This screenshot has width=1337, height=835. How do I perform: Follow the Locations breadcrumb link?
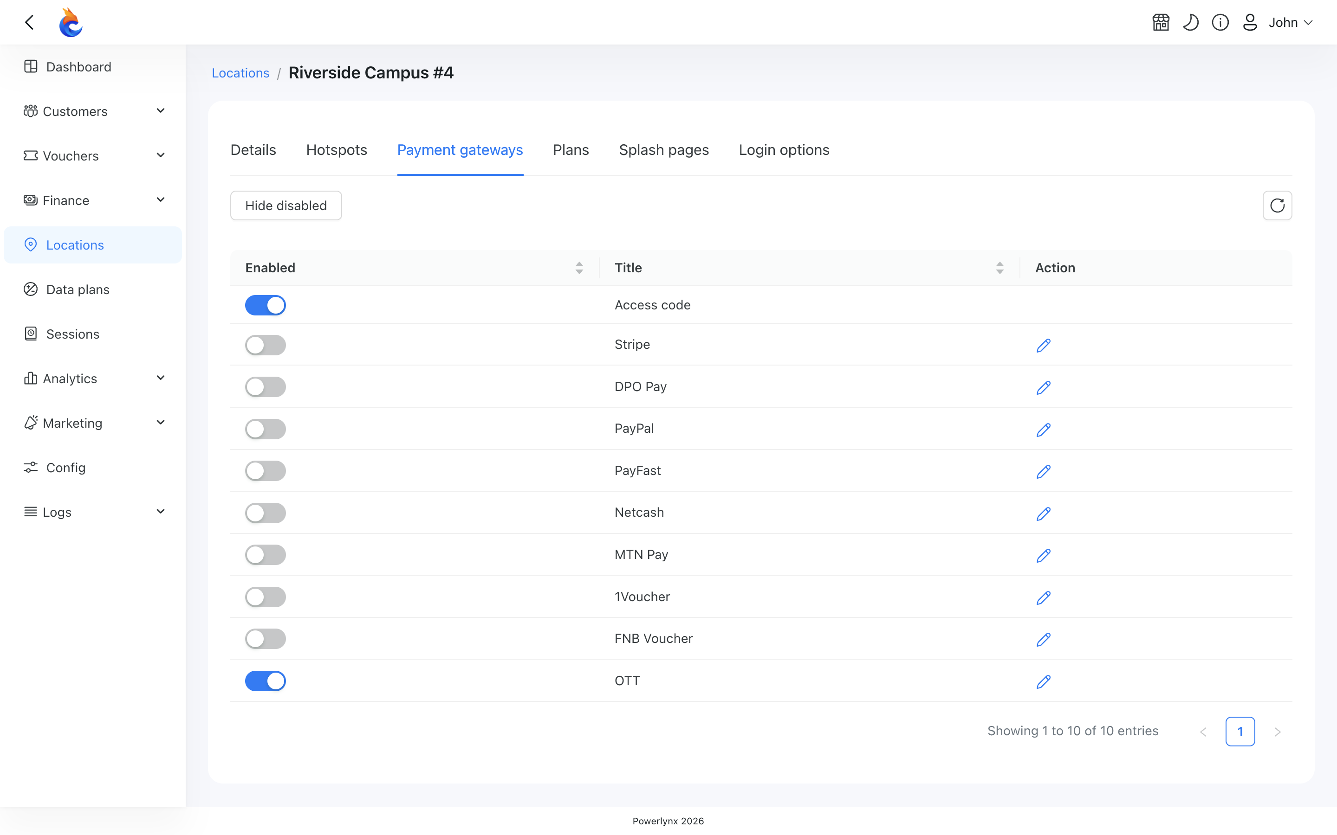240,73
